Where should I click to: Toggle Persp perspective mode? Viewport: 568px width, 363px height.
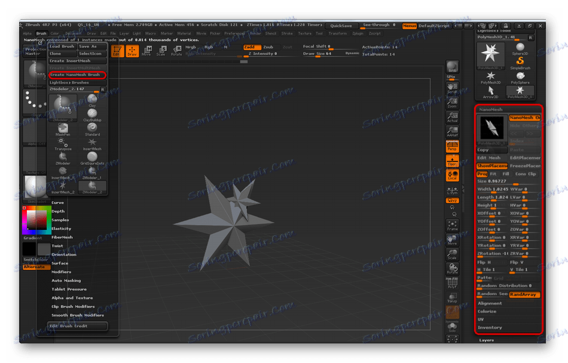pos(452,146)
